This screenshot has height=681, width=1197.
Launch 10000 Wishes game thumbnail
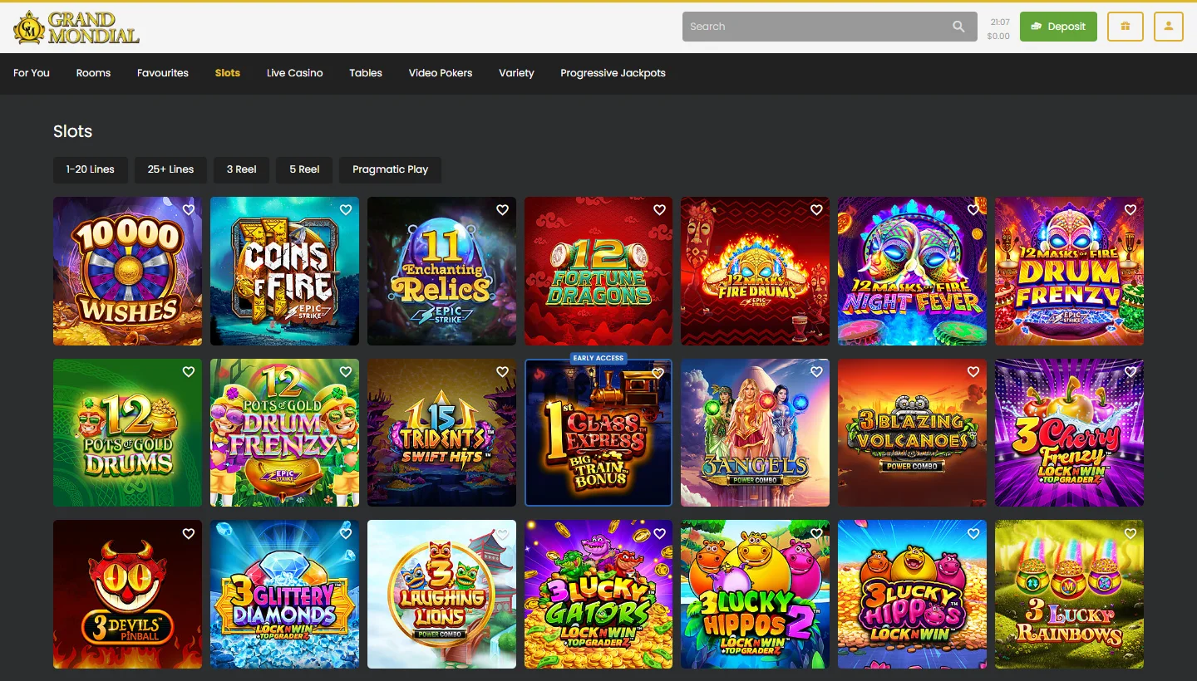click(127, 271)
